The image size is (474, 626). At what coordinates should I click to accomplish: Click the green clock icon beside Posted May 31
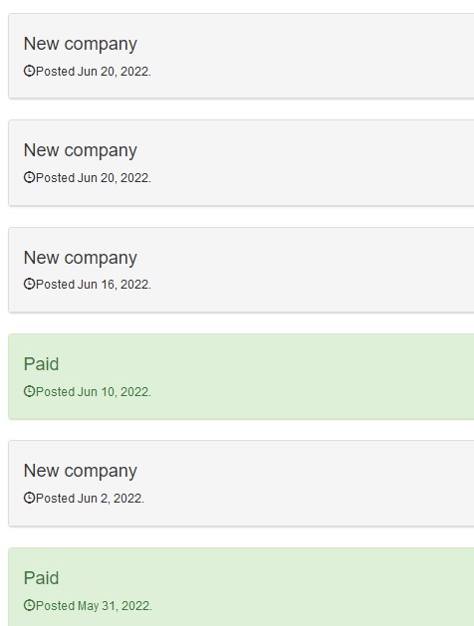pyautogui.click(x=29, y=605)
